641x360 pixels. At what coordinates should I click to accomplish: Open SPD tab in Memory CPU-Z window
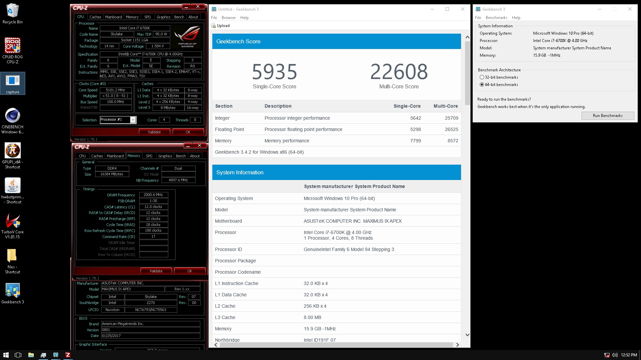point(149,156)
